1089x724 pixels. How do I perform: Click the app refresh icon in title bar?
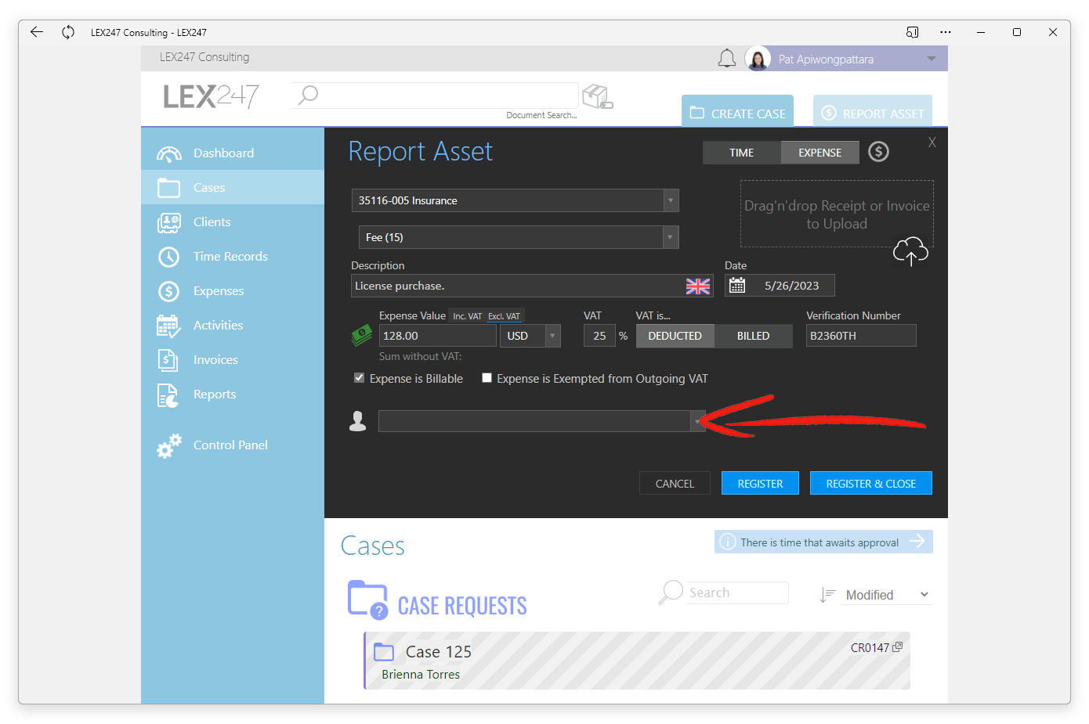(x=68, y=32)
